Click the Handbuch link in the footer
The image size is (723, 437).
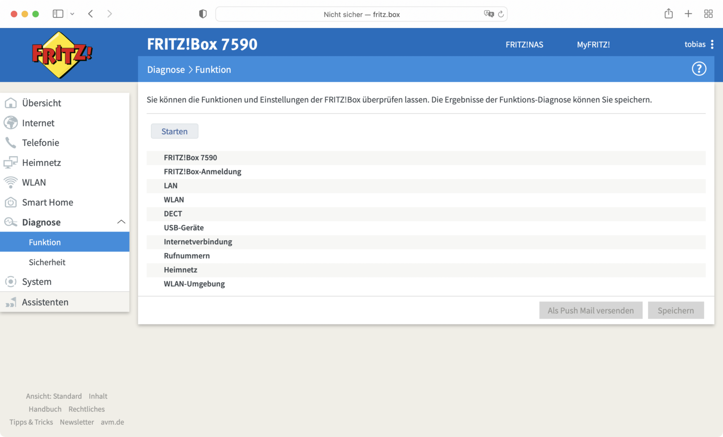click(45, 409)
